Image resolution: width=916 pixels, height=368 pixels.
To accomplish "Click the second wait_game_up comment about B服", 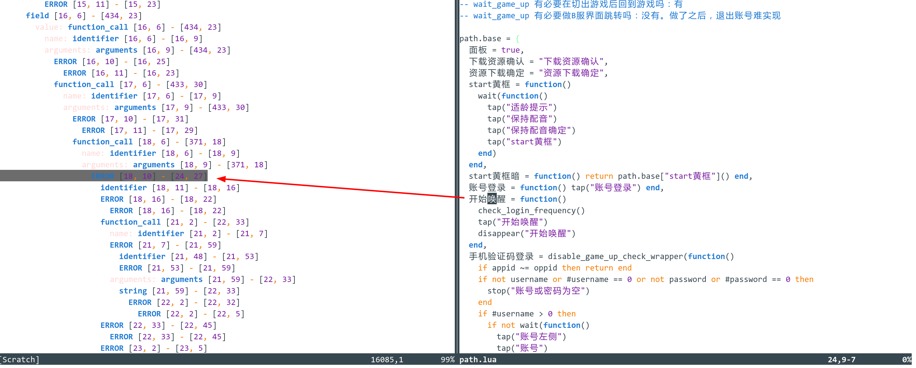I will pyautogui.click(x=620, y=16).
